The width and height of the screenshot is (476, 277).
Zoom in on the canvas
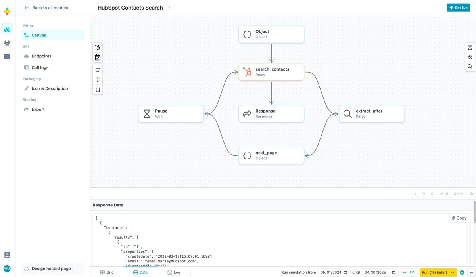(x=470, y=57)
